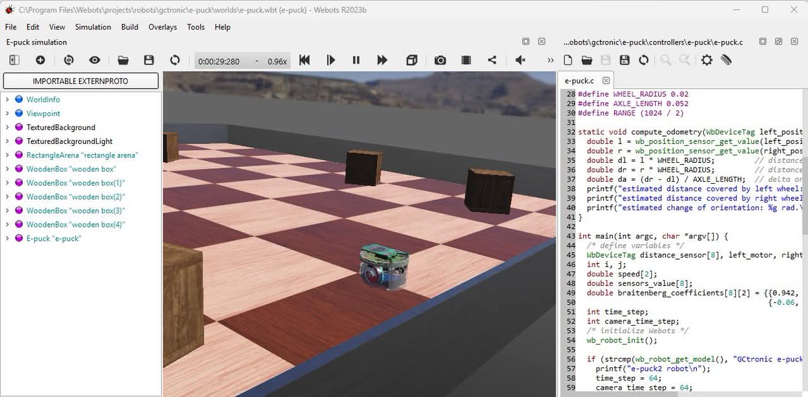Expand WoodenBox "wooden box(3)" node
Viewport: 808px width, 397px height.
(7, 211)
